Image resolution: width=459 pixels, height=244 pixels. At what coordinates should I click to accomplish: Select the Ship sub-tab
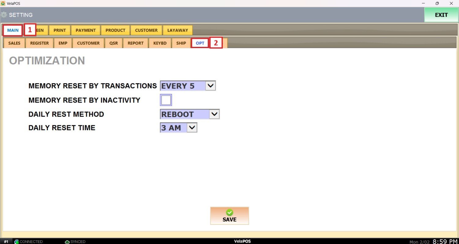click(x=181, y=43)
